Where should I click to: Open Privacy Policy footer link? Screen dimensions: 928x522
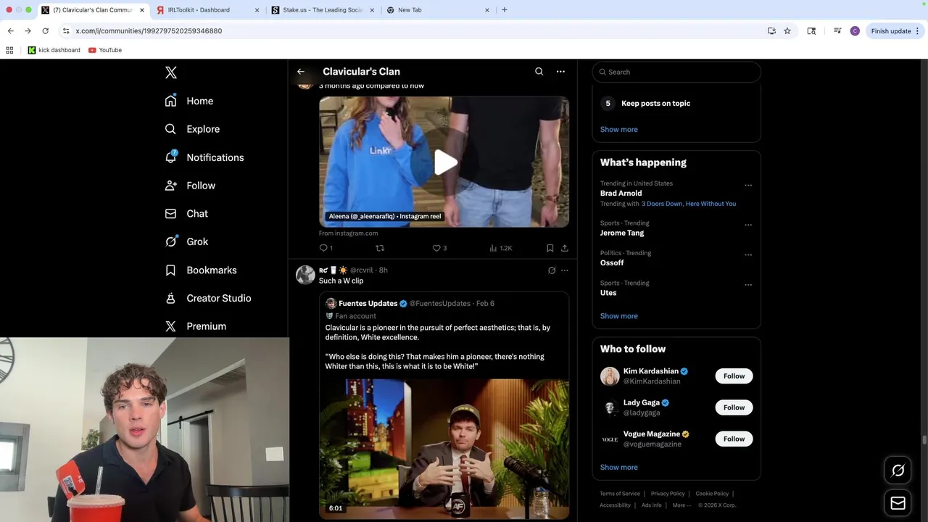coord(668,494)
